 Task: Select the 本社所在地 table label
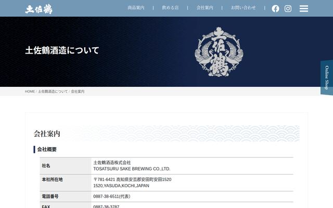coord(52,179)
